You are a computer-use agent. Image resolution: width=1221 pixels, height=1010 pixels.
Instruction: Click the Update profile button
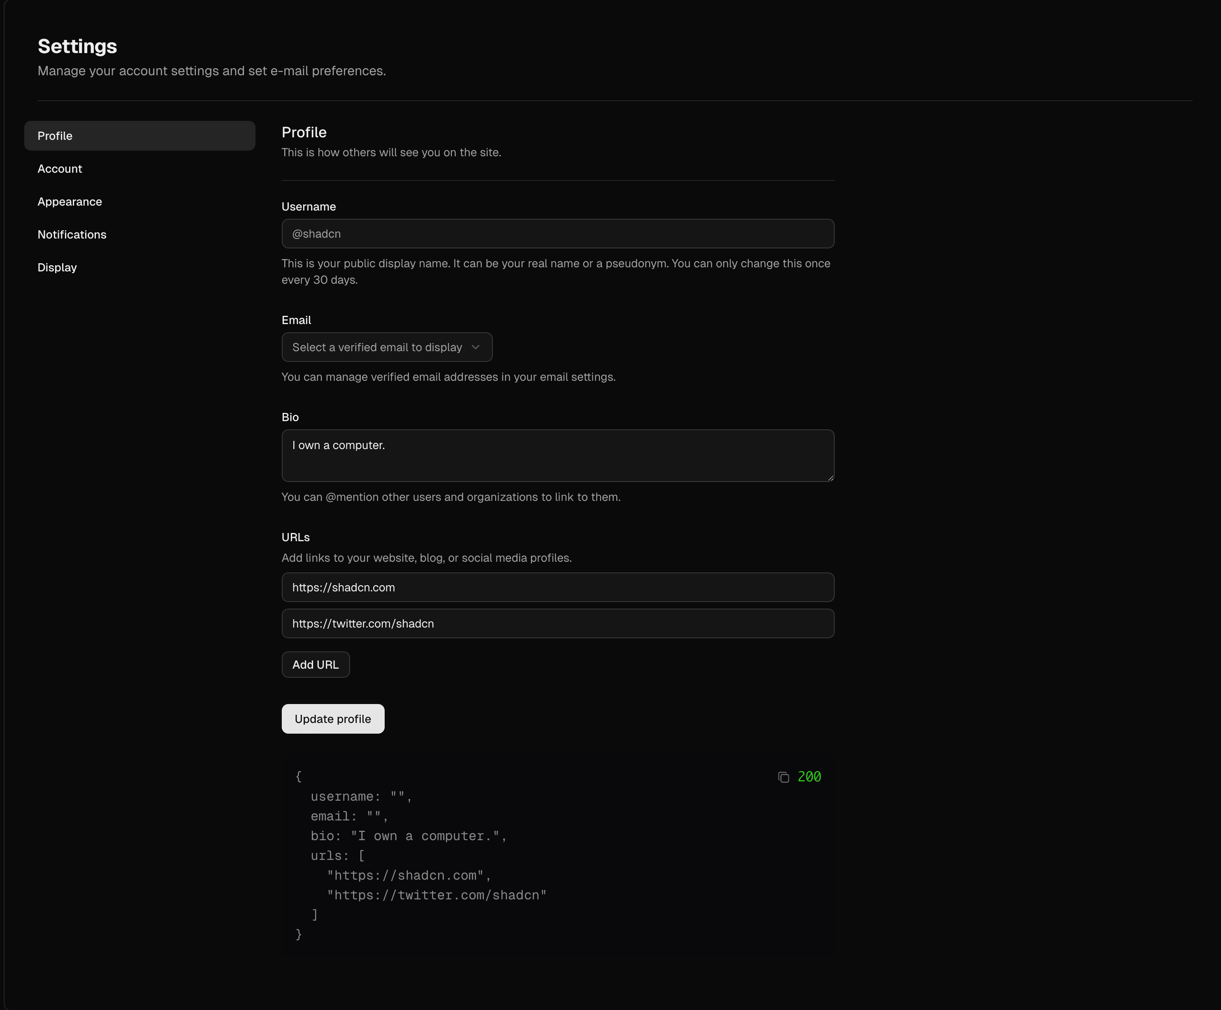point(332,719)
